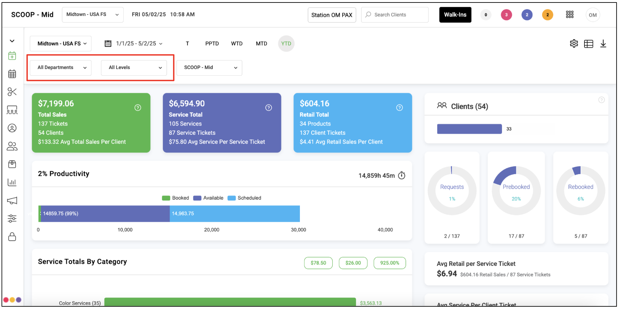
Task: Open the megaphone marketing icon in sidebar
Action: [x=12, y=201]
